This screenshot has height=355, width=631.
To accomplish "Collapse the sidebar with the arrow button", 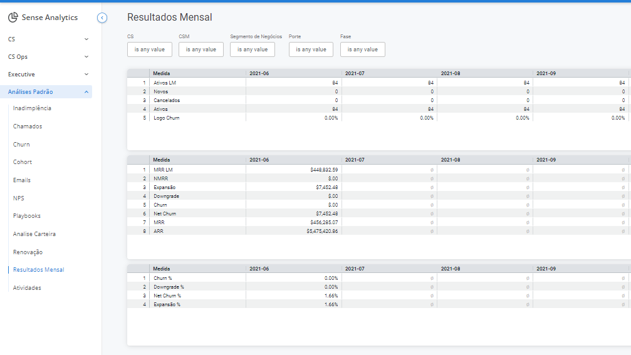I will click(x=102, y=18).
